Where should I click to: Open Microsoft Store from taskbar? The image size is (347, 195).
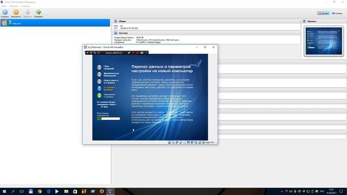[75, 191]
